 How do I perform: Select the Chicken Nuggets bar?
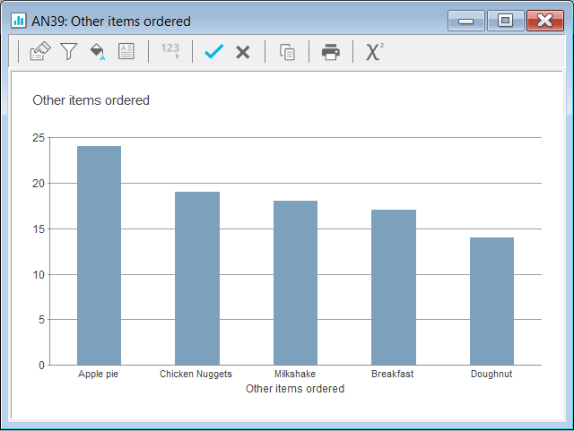pos(197,278)
